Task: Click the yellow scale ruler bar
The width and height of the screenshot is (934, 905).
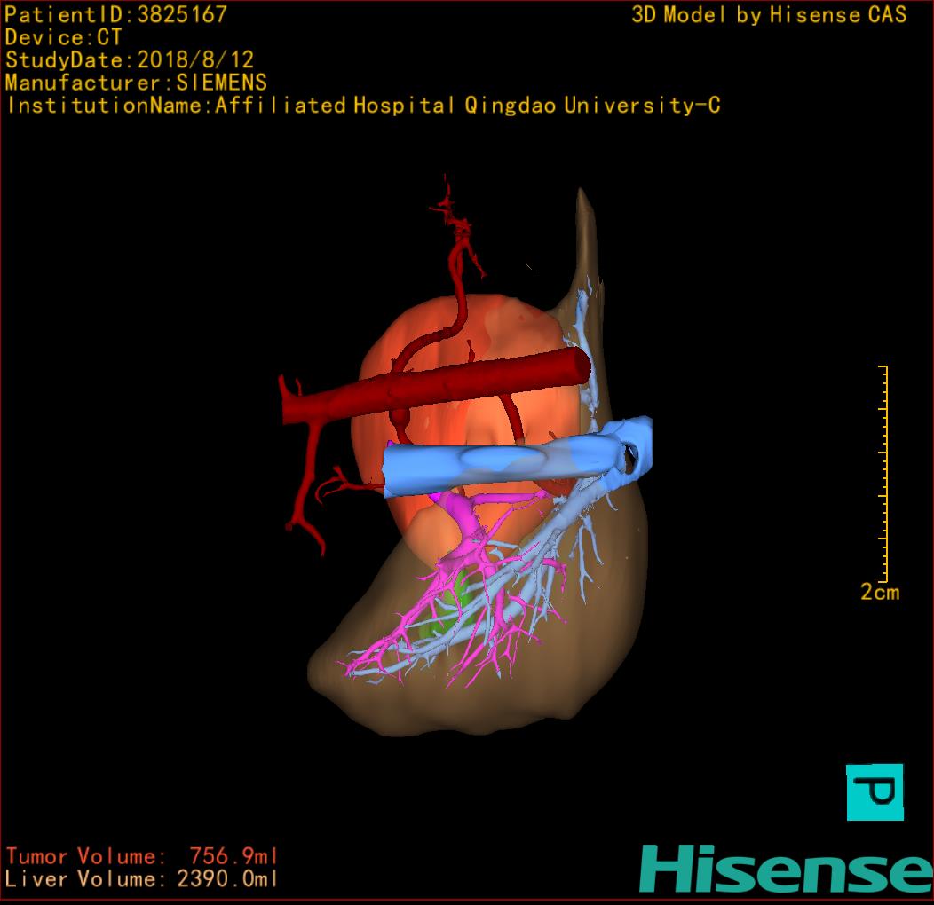Action: (x=884, y=473)
